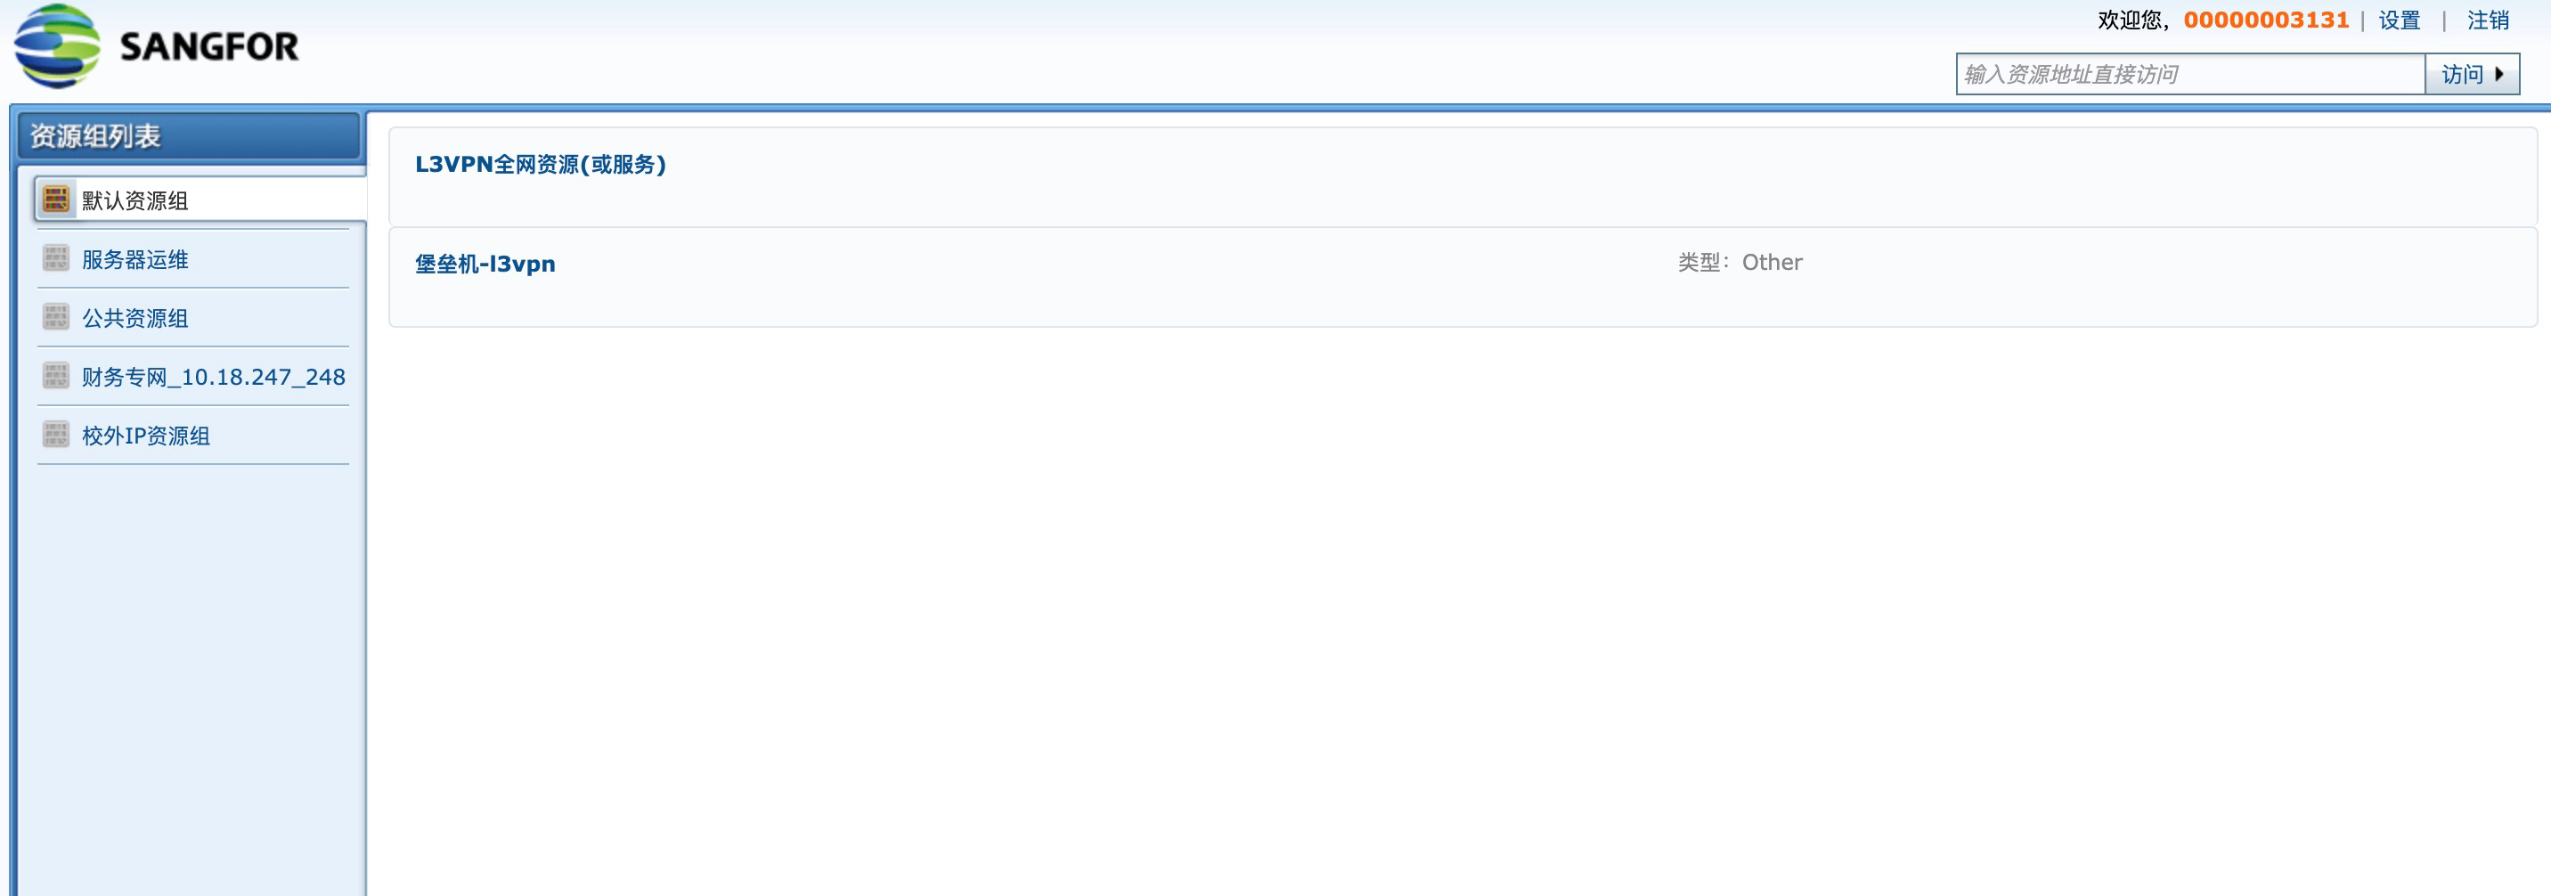Click the 校外IP资源组 group icon
Image resolution: width=2551 pixels, height=896 pixels.
(55, 434)
